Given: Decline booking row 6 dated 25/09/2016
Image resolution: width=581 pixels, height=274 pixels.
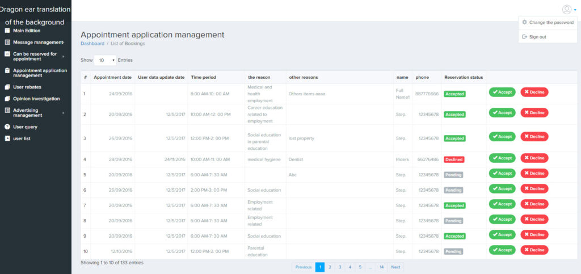Looking at the screenshot, I should click(x=534, y=189).
